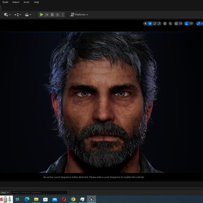Open the grid snap value 10 dropdown
The width and height of the screenshot is (203, 203).
point(181,23)
